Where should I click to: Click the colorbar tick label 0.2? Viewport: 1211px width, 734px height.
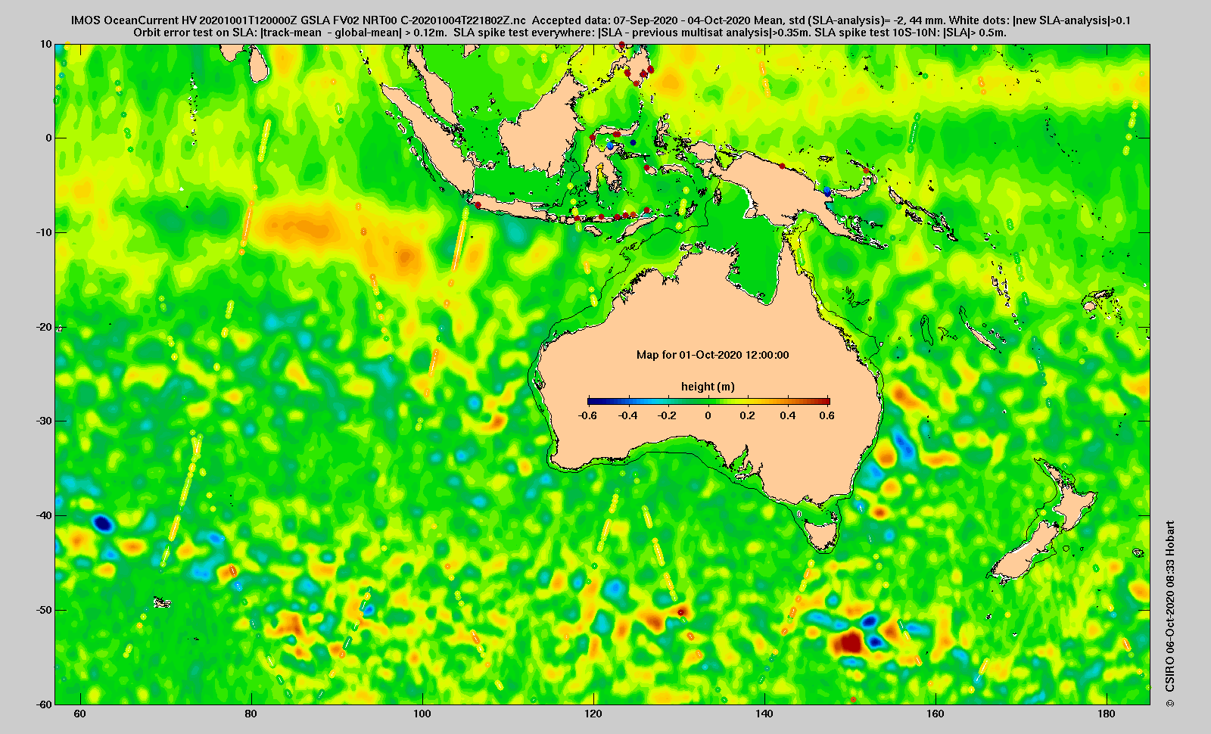point(748,415)
